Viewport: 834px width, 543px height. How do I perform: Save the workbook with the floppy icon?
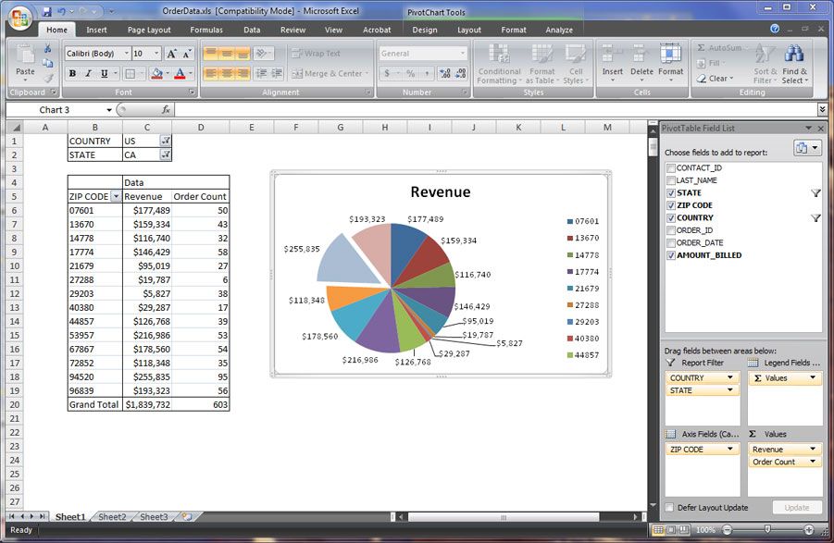pyautogui.click(x=46, y=11)
